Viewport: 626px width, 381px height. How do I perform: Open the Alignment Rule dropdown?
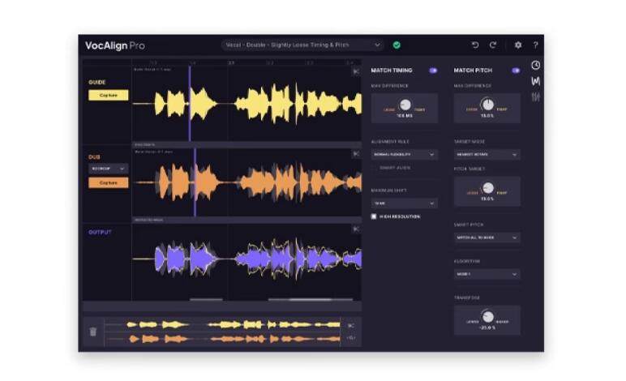click(x=405, y=154)
